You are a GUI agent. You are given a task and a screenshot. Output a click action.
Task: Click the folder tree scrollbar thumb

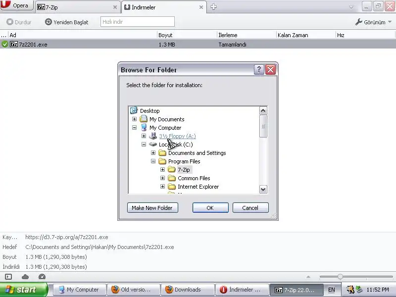(263, 126)
